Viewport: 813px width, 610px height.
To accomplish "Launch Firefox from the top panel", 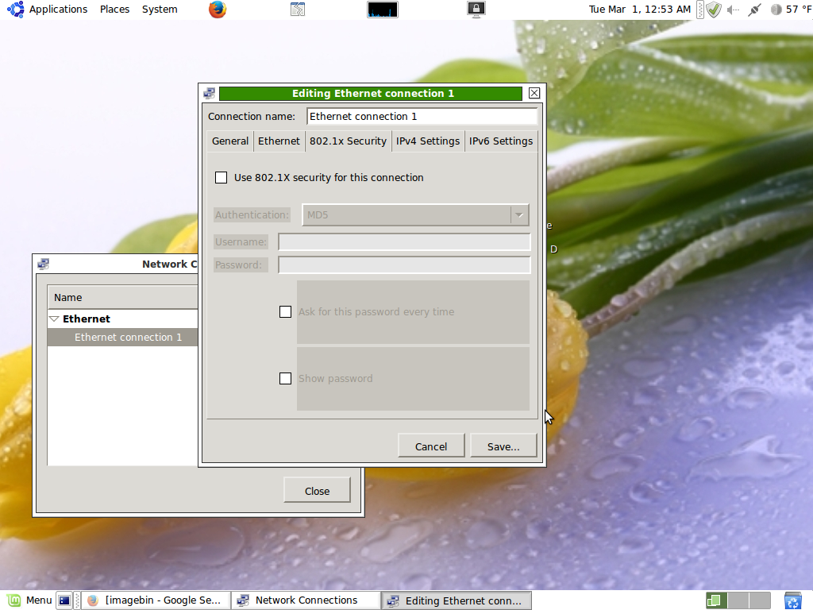I will (x=218, y=10).
